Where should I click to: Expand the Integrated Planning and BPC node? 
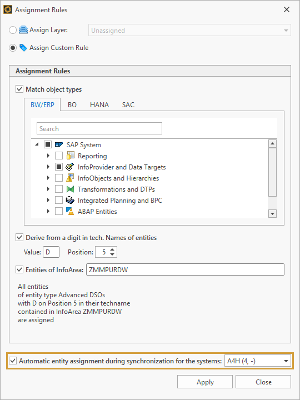pos(48,200)
